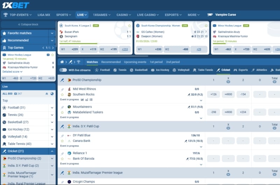This screenshot has height=185, width=280.
Task: Go to previous Top Games page arrow
Action: click(43, 48)
